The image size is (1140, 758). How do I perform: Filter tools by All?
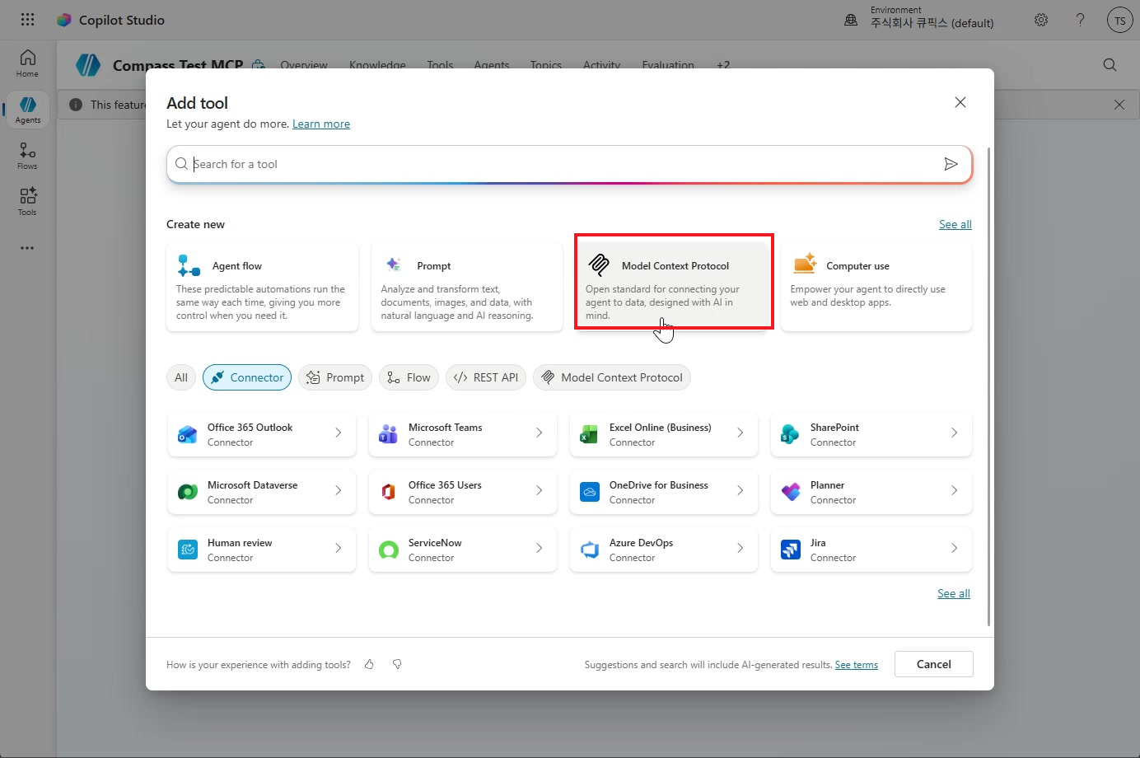point(181,377)
